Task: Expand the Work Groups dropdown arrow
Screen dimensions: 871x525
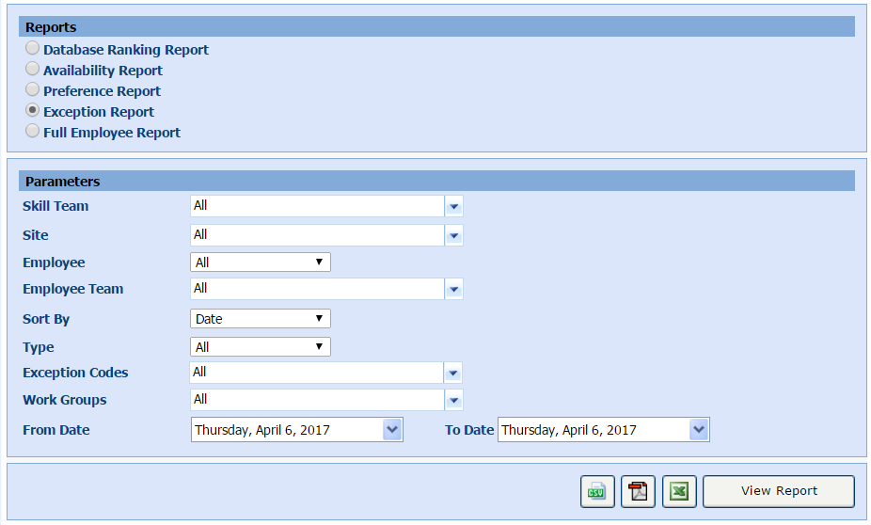Action: (453, 400)
